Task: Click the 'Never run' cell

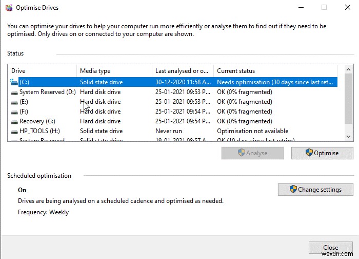Action: pos(169,131)
